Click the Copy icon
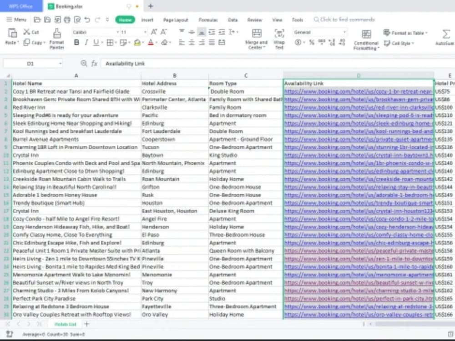The width and height of the screenshot is (455, 341). (x=27, y=42)
